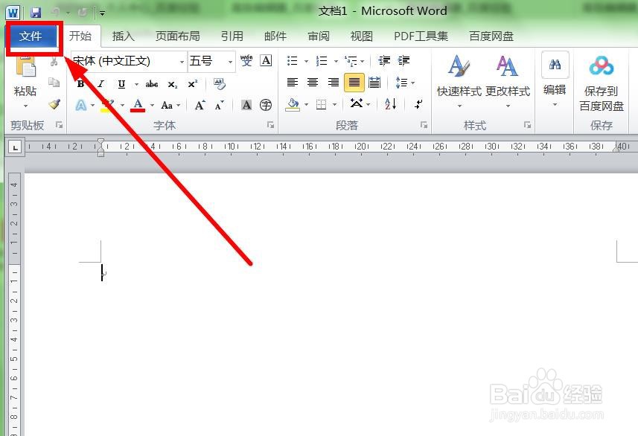This screenshot has height=436, width=638.
Task: Toggle Bold formatting
Action: click(80, 84)
